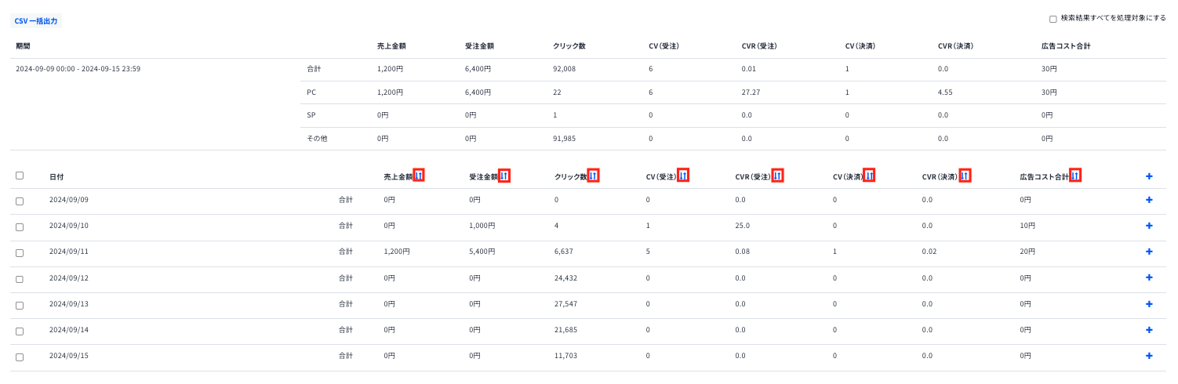Click the 日付 column header
Screen dimensions: 1178x384
pyautogui.click(x=56, y=177)
